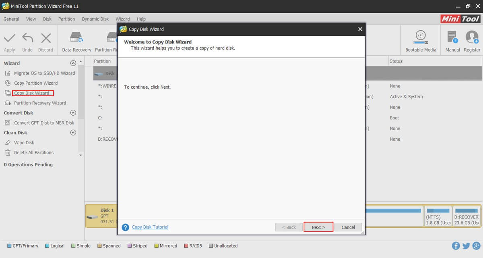Image resolution: width=483 pixels, height=258 pixels.
Task: Click the Facebook icon in status bar
Action: point(456,246)
